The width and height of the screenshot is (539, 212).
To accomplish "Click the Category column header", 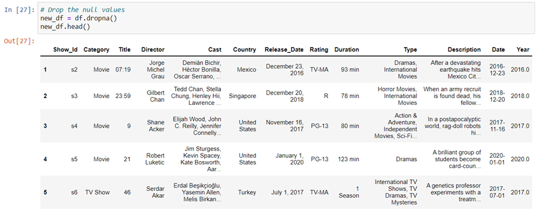I will 96,49.
